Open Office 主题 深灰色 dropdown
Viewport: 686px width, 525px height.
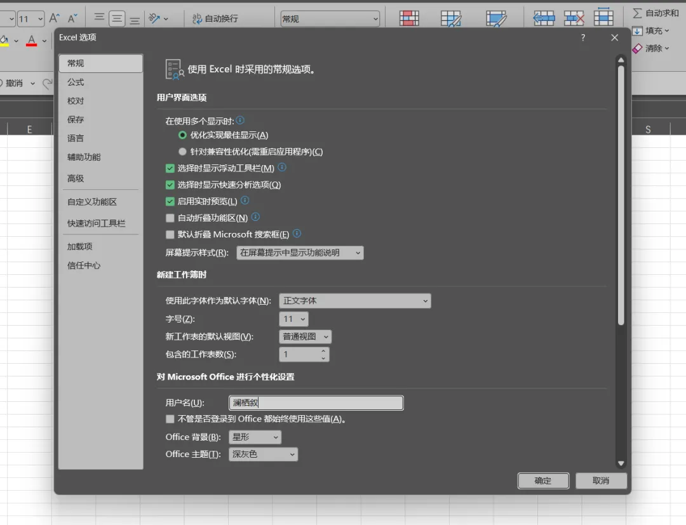pyautogui.click(x=264, y=455)
